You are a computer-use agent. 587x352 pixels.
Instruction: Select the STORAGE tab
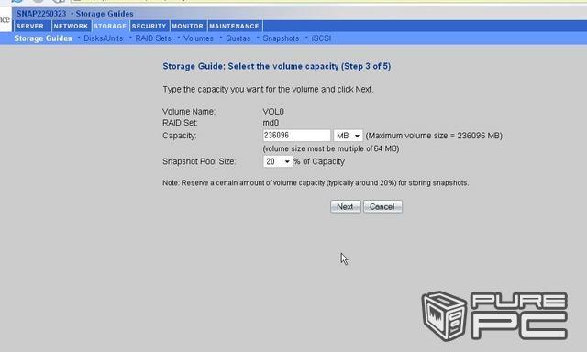pyautogui.click(x=110, y=26)
